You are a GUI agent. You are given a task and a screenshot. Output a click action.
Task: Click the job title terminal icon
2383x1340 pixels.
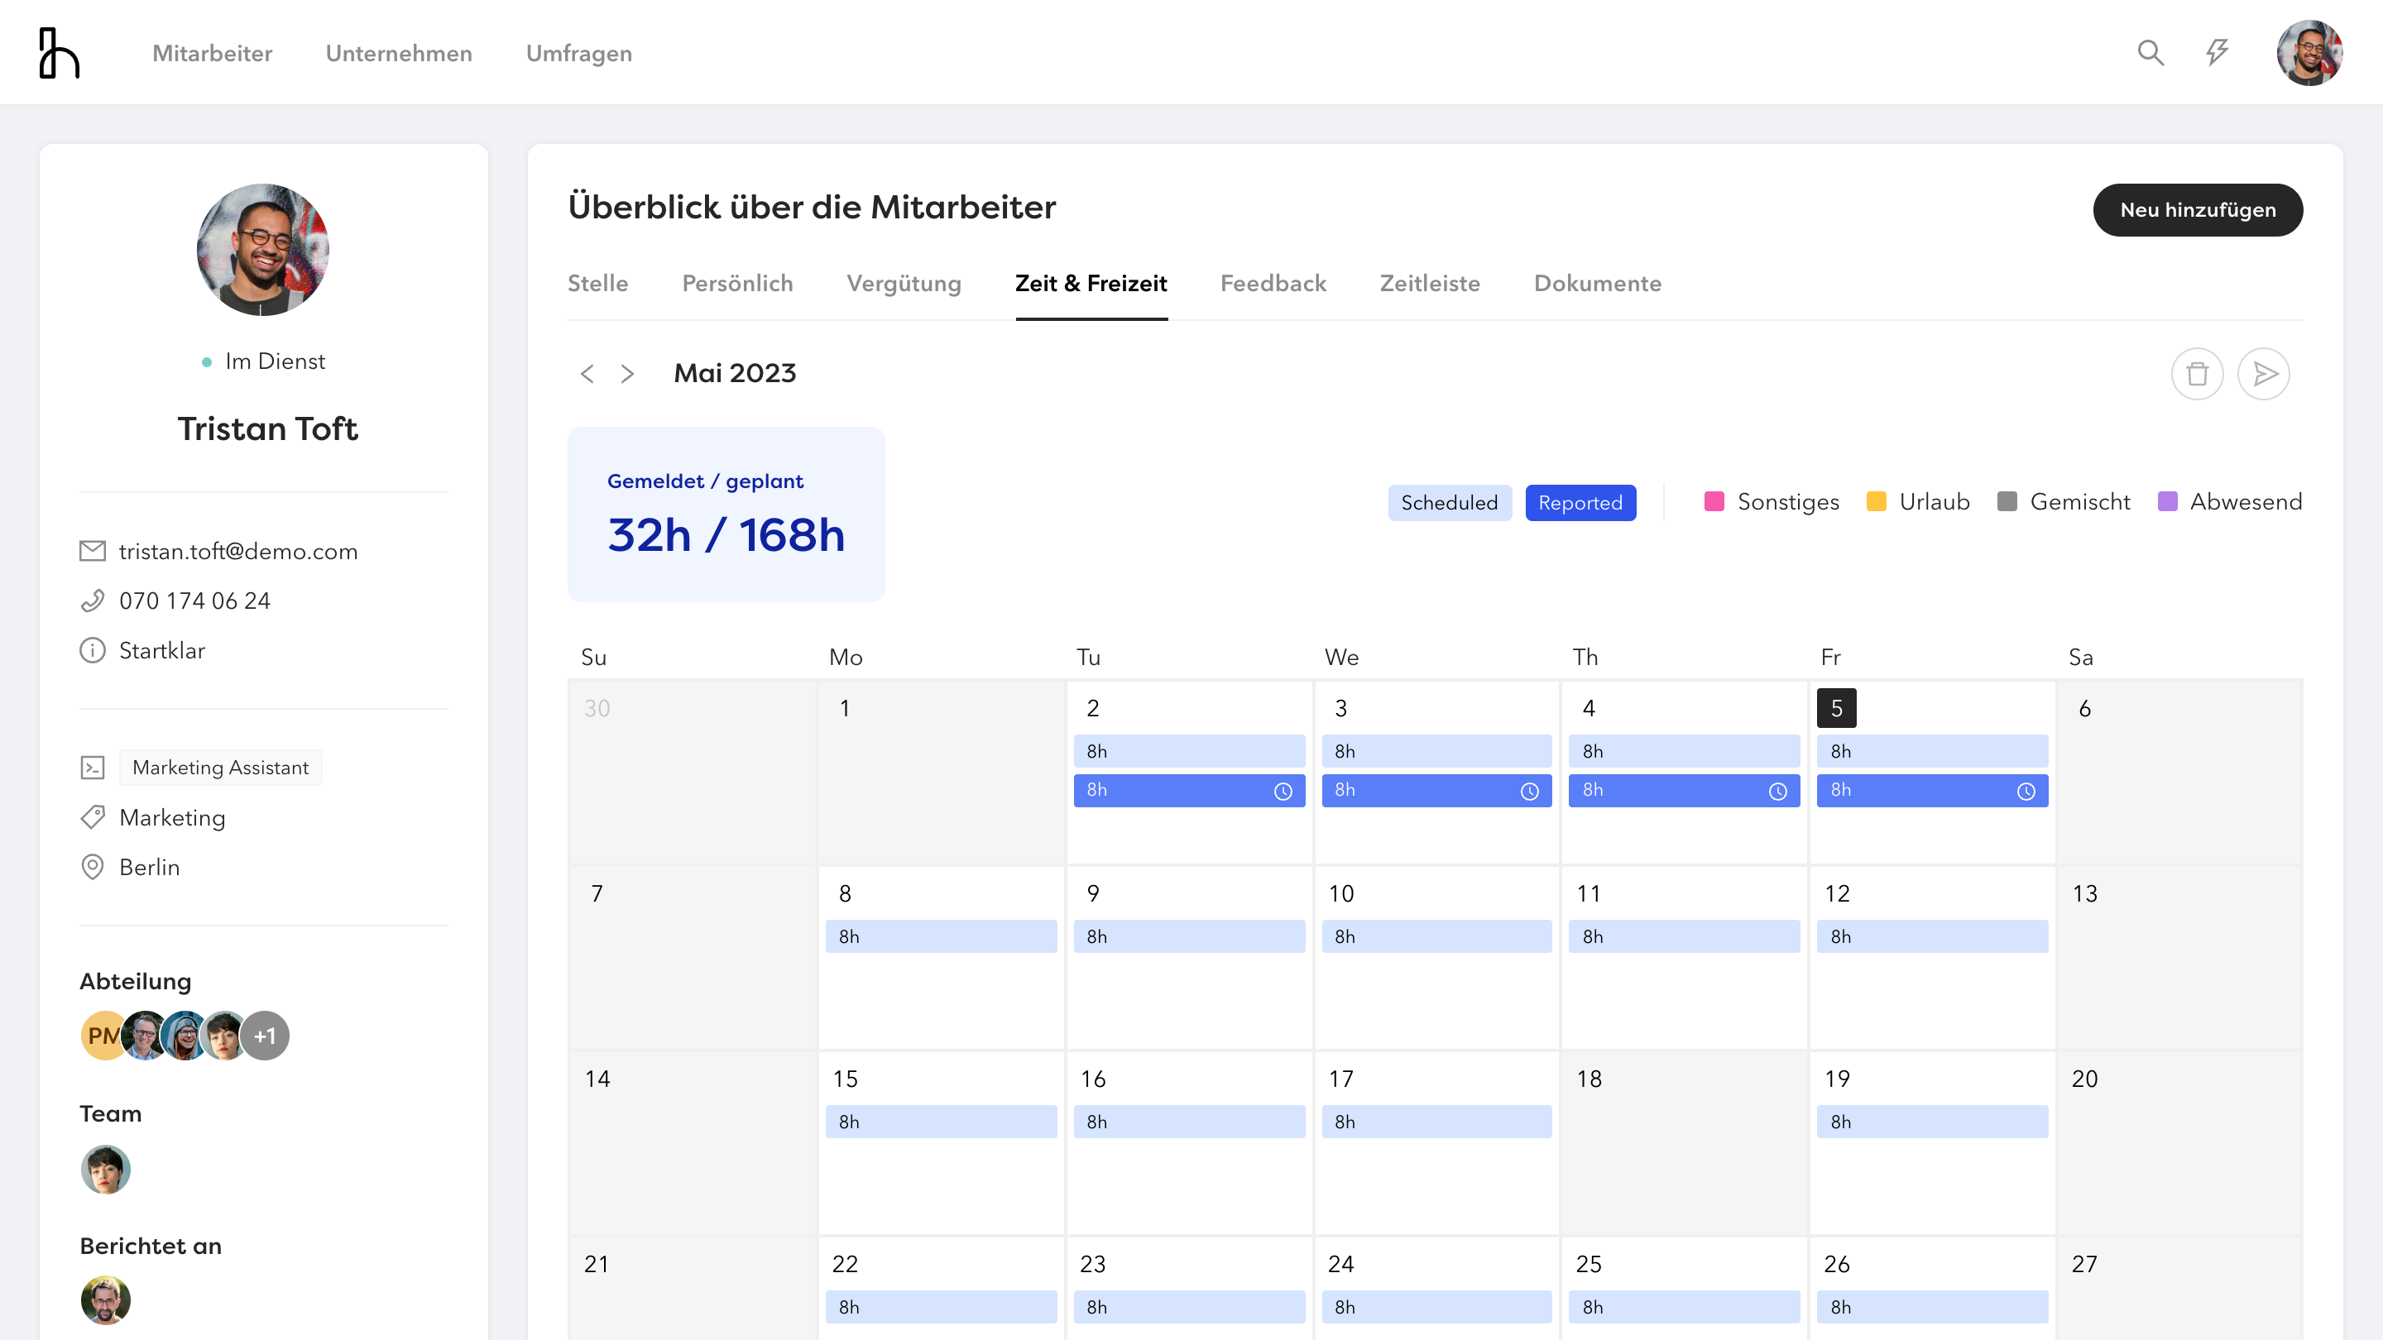[x=93, y=768]
